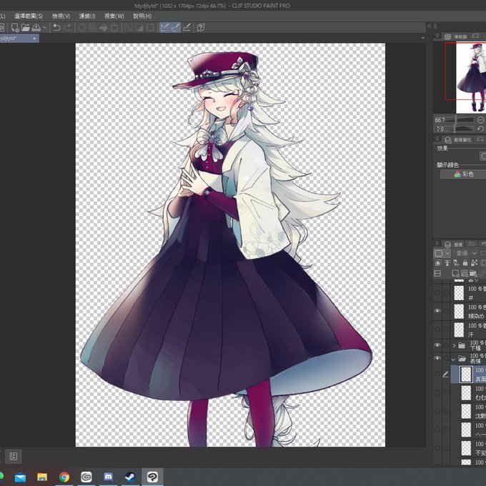Toggle Lock Transparent Pixels icon
Image resolution: width=486 pixels, height=486 pixels.
pos(475,263)
